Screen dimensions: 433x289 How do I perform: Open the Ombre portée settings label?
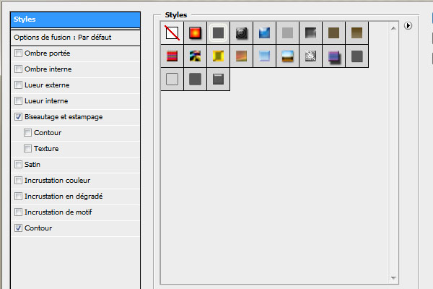pos(47,53)
